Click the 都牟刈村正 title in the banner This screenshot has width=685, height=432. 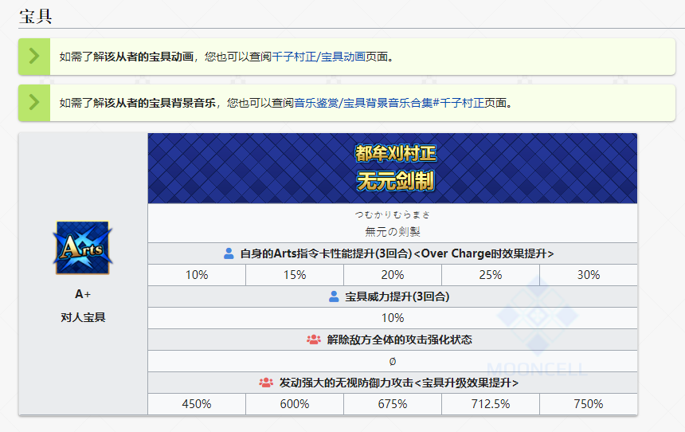[395, 154]
